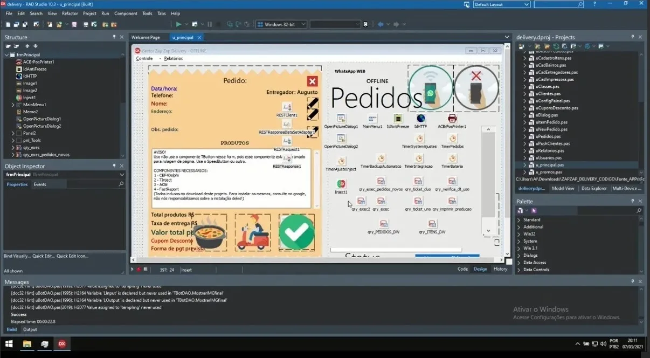The image size is (650, 358).
Task: Select the MainMenu1 component icon on the form
Action: [372, 118]
